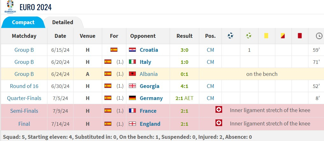The width and height of the screenshot is (324, 141).
Task: Open the Germany opponent link
Action: point(151,98)
